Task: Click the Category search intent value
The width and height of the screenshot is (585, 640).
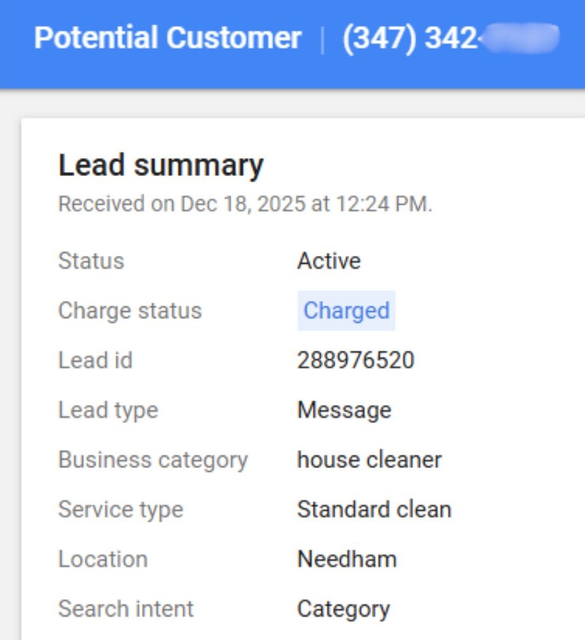Action: point(344,609)
